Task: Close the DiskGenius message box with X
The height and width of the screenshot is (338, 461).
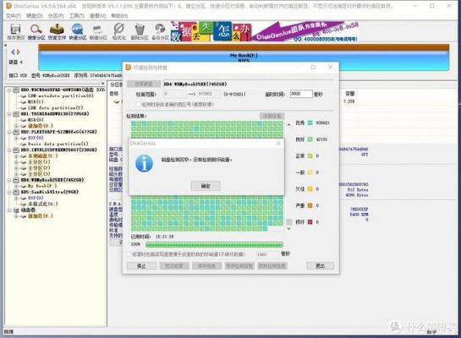Action: point(278,143)
